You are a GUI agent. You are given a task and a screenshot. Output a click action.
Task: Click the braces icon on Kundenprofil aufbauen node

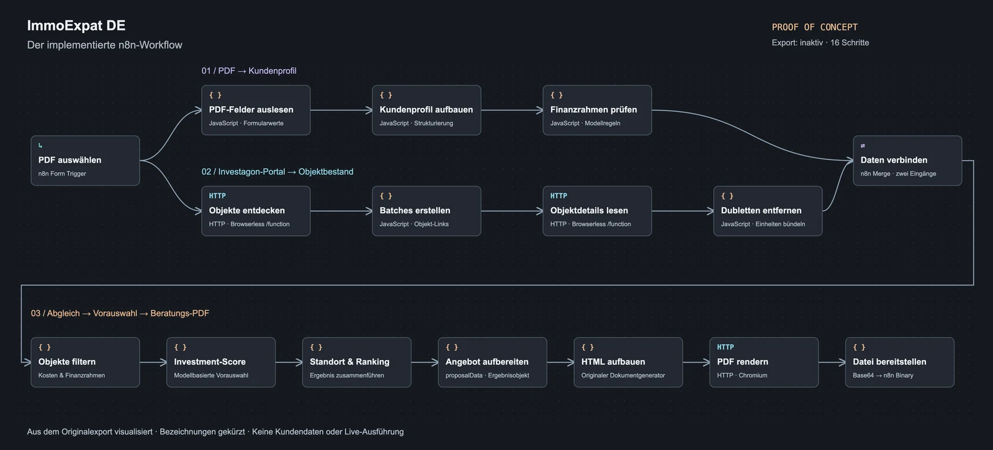click(386, 95)
